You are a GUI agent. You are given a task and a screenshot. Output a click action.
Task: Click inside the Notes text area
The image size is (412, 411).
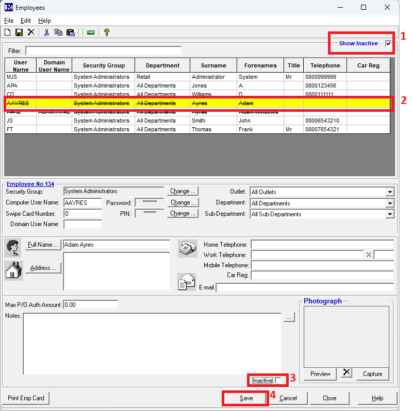point(152,344)
